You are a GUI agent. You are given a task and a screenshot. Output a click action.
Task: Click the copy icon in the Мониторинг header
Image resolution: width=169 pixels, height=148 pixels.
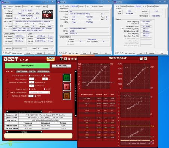(x=145, y=59)
